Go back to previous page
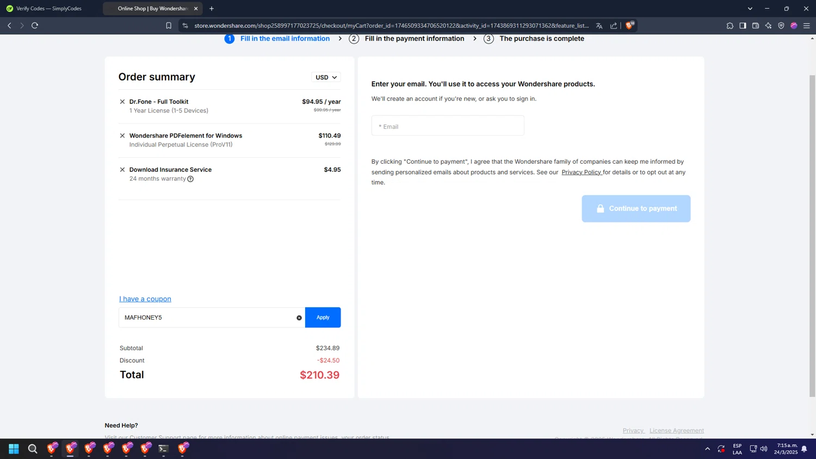This screenshot has width=816, height=459. pyautogui.click(x=9, y=26)
